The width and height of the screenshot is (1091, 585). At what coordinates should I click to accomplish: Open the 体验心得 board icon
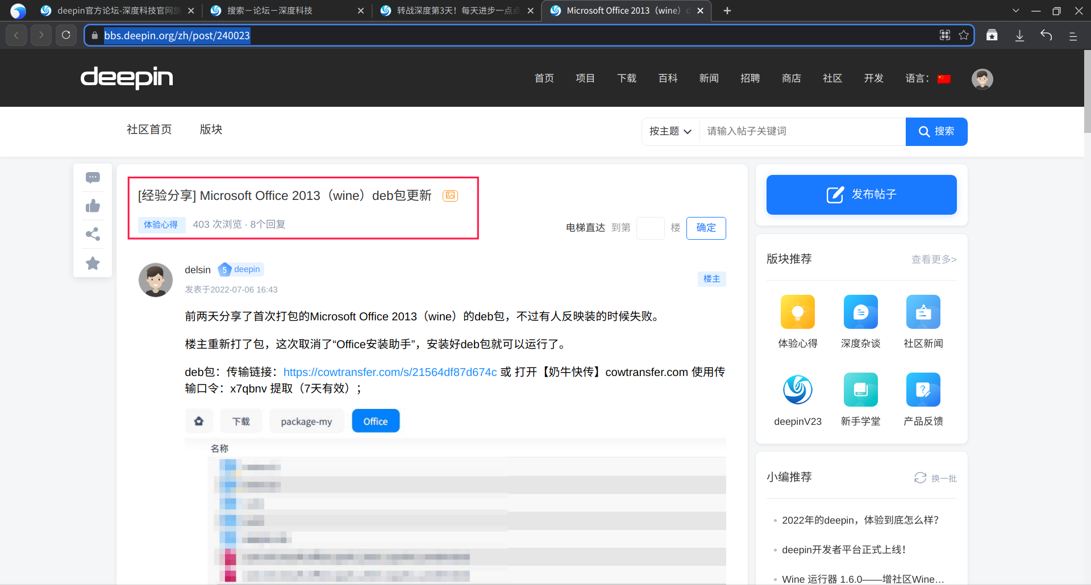pyautogui.click(x=797, y=312)
